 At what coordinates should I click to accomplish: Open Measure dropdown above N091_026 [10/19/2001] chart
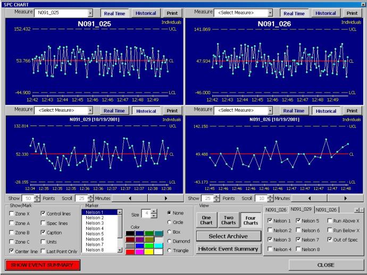point(270,111)
